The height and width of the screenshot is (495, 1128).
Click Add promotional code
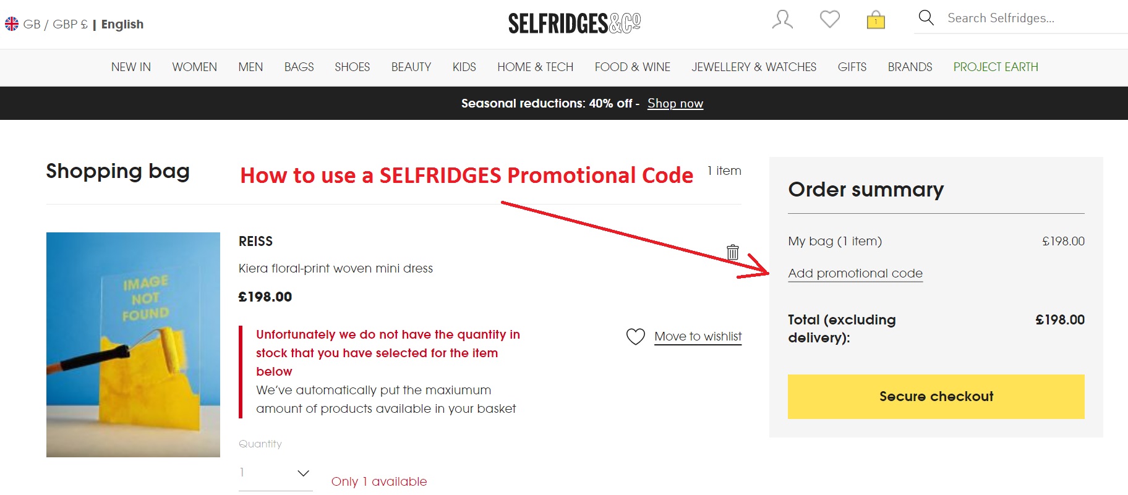tap(855, 273)
